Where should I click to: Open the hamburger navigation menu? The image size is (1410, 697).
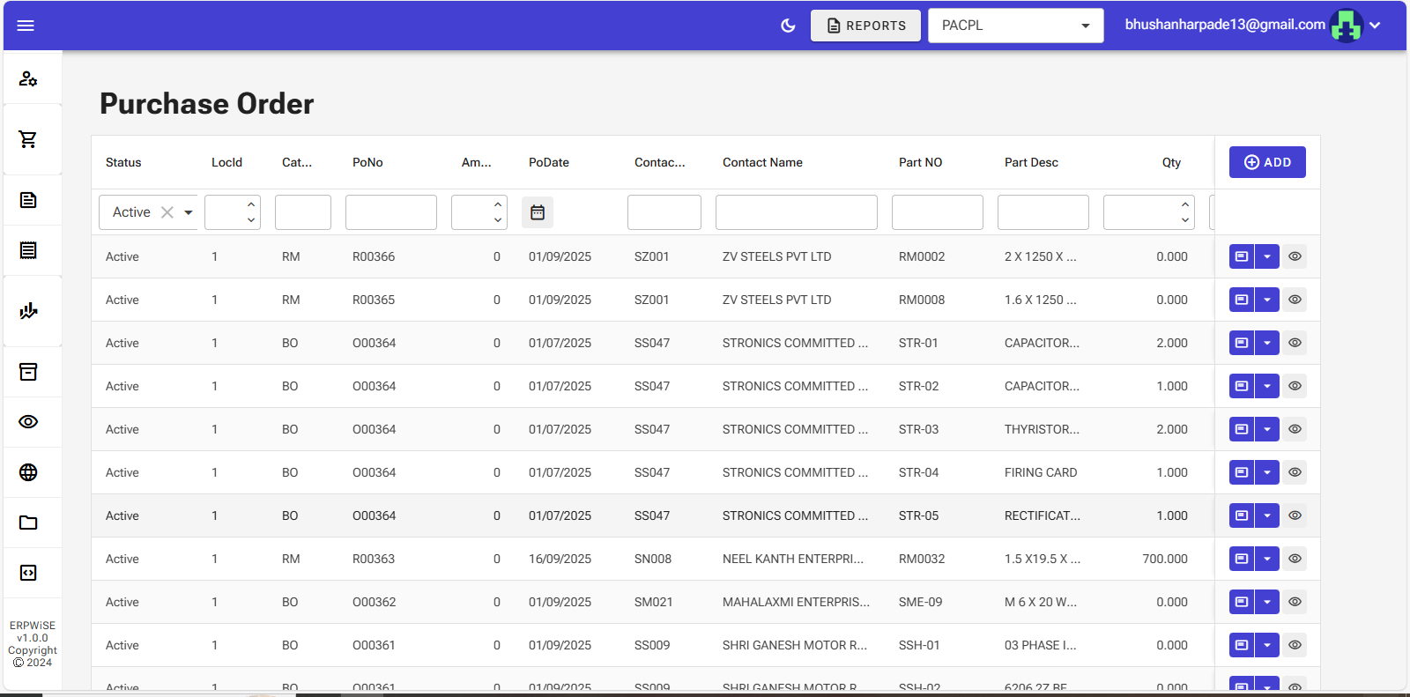click(x=26, y=26)
